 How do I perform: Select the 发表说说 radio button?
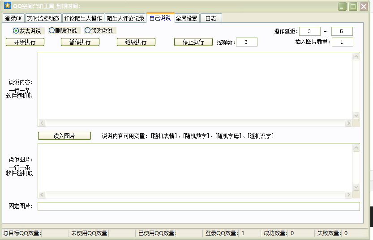pos(16,31)
